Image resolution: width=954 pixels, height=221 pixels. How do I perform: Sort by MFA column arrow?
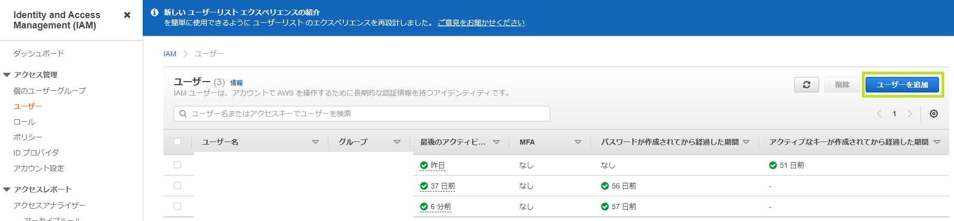tap(578, 142)
